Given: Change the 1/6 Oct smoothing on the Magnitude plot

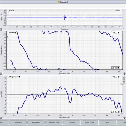Looking at the screenshot, I should tap(116, 112).
